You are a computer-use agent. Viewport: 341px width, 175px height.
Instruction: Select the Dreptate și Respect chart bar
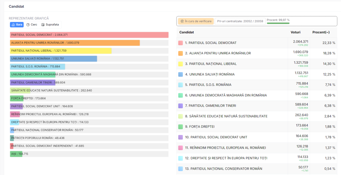14,122
